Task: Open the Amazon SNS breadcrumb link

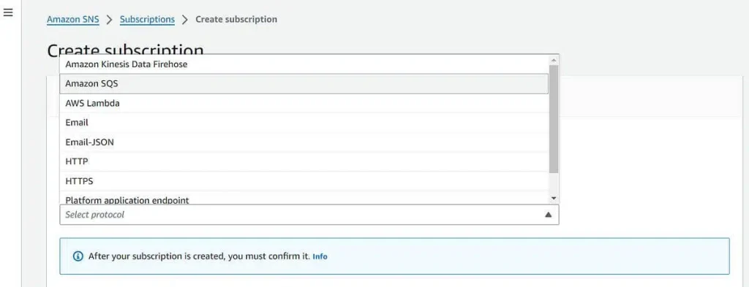Action: [x=73, y=20]
